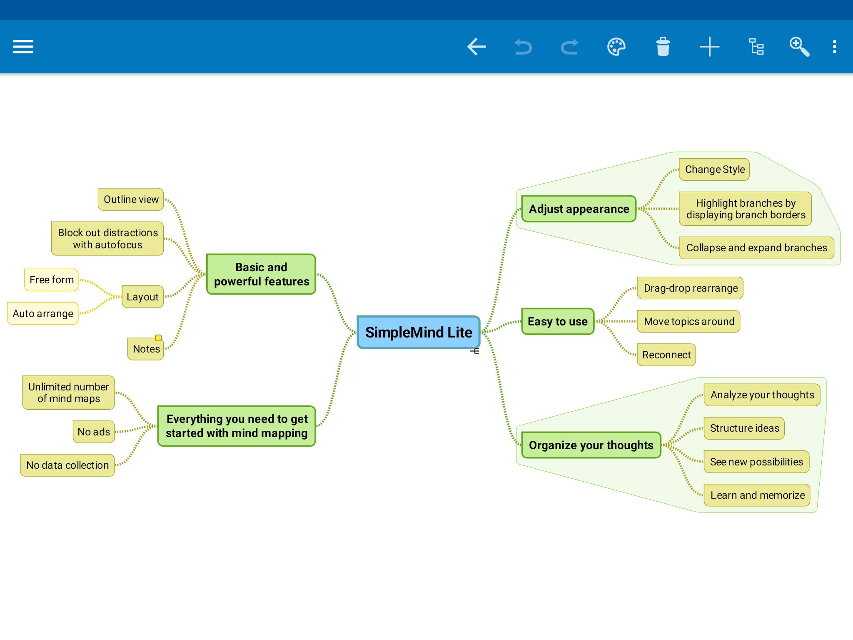Select the Free form node
The image size is (853, 640).
click(51, 280)
